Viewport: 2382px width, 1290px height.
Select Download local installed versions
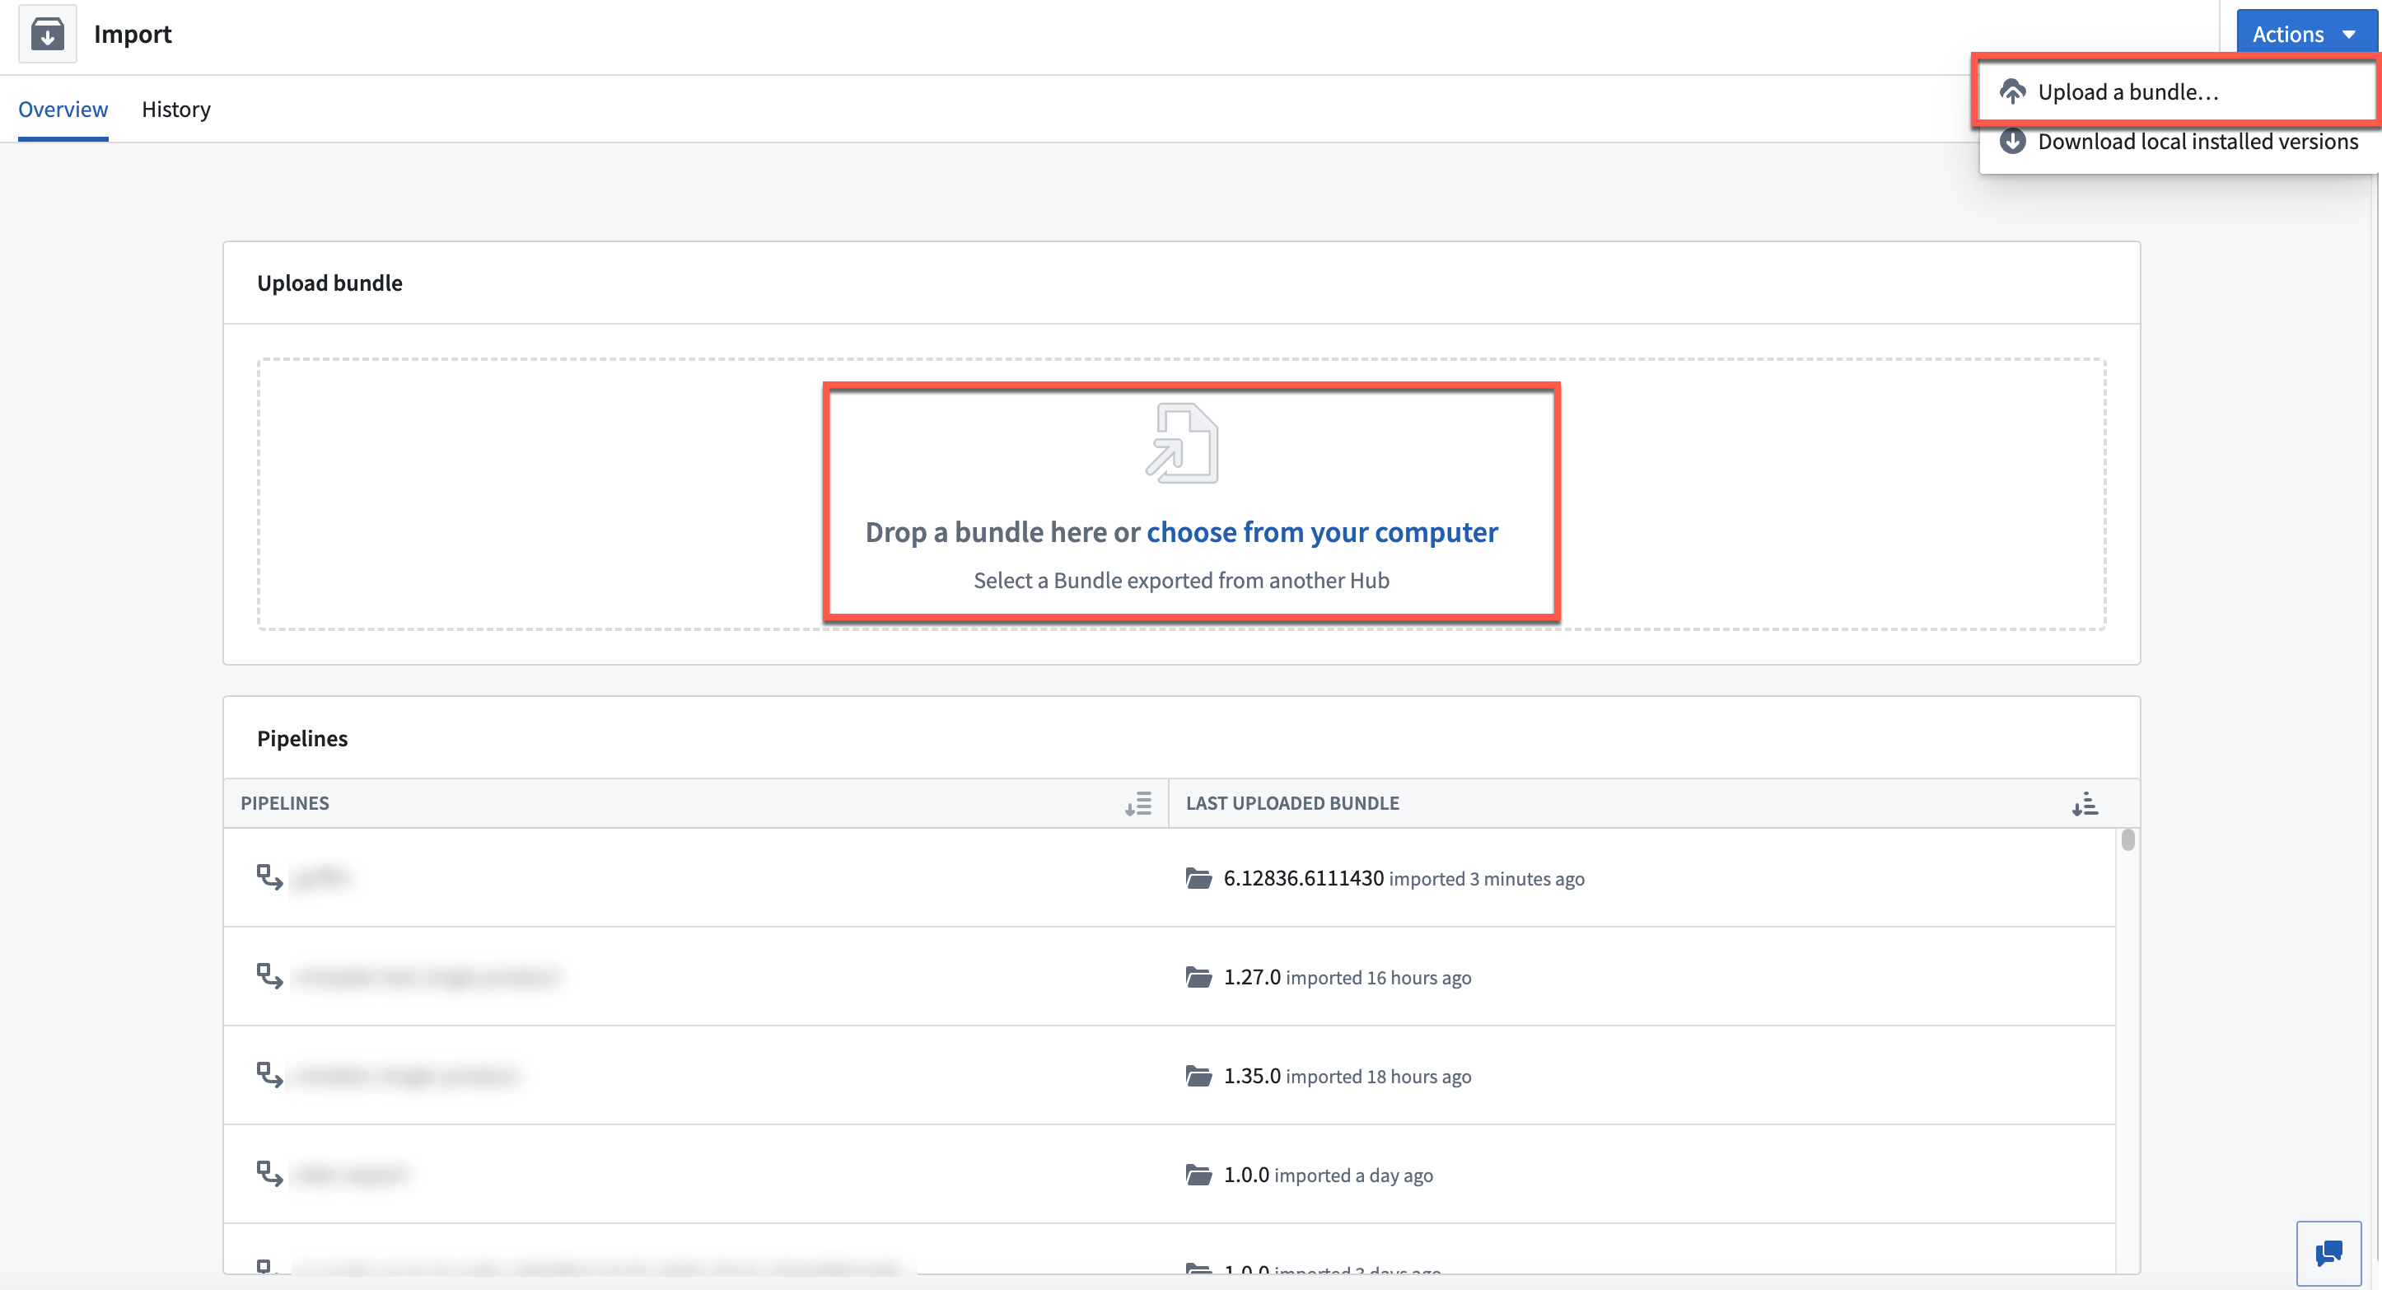coord(2179,142)
